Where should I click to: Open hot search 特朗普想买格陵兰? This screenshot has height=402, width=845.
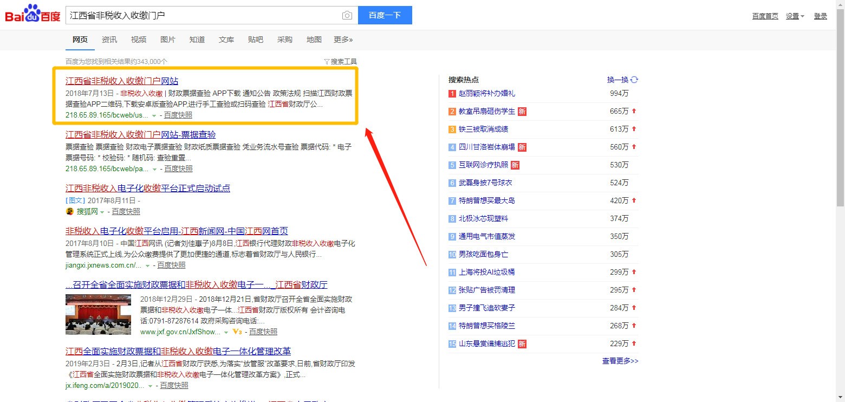coord(487,326)
